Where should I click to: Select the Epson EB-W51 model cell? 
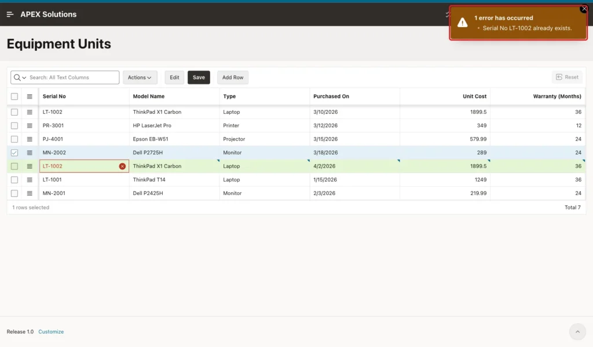point(174,139)
